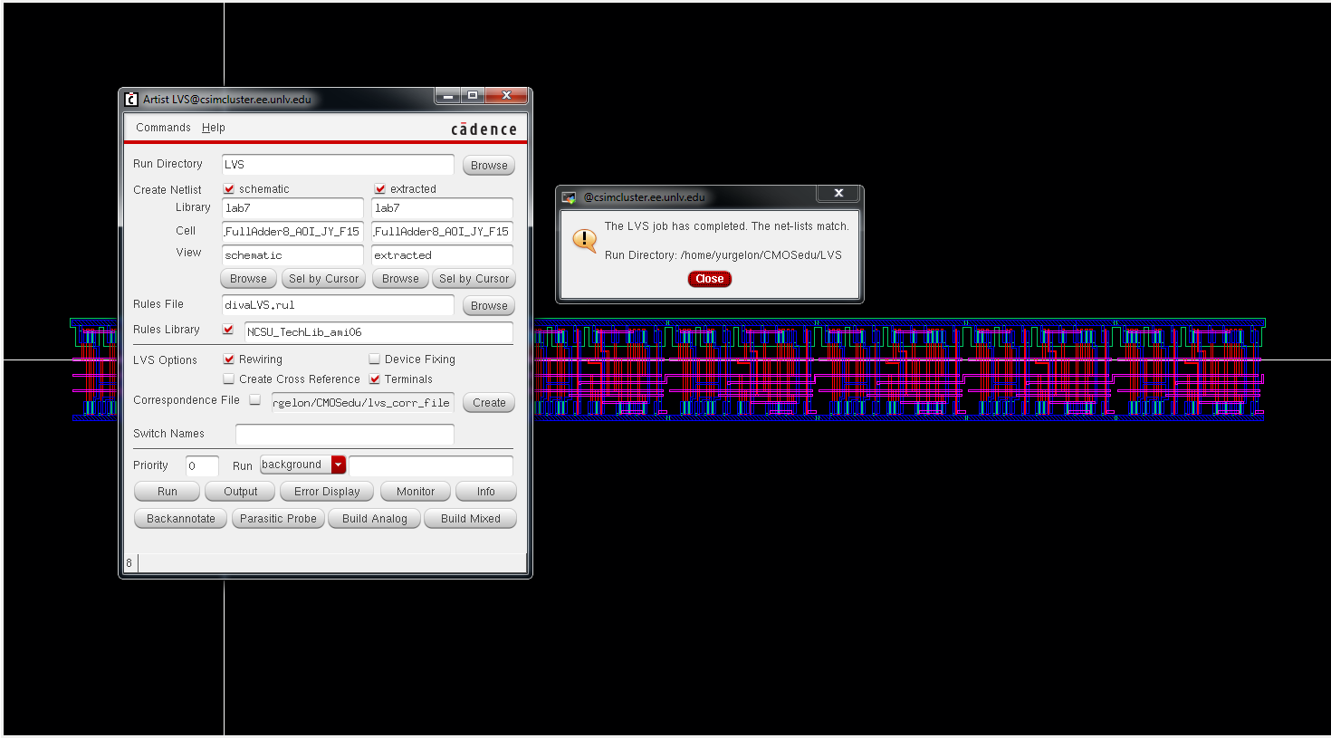Click the Cadence icon in LVS title bar
Viewport: 1331px width, 738px height.
[x=131, y=99]
